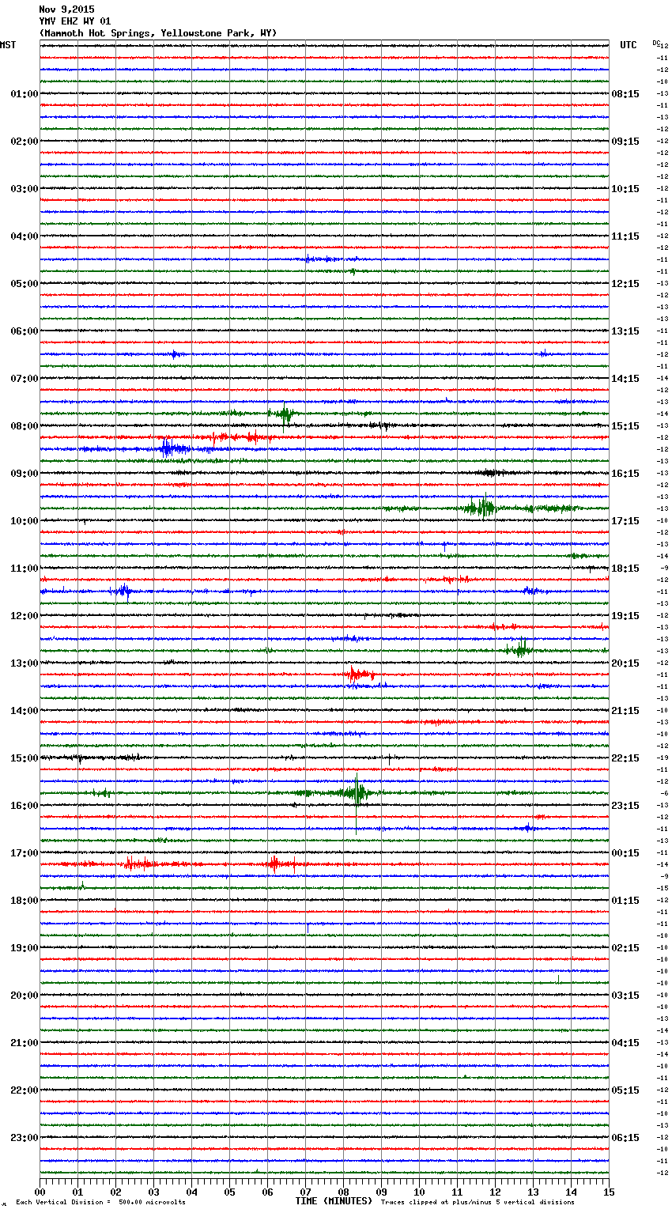Select the 12:00 MST time label
The height and width of the screenshot is (1213, 672).
pos(25,616)
